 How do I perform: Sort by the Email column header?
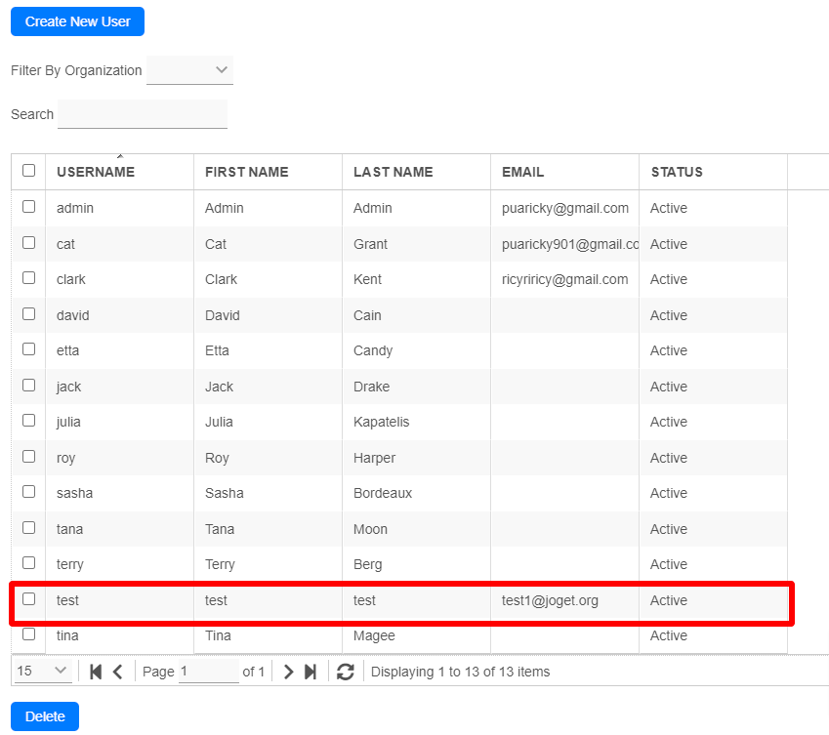(x=522, y=172)
